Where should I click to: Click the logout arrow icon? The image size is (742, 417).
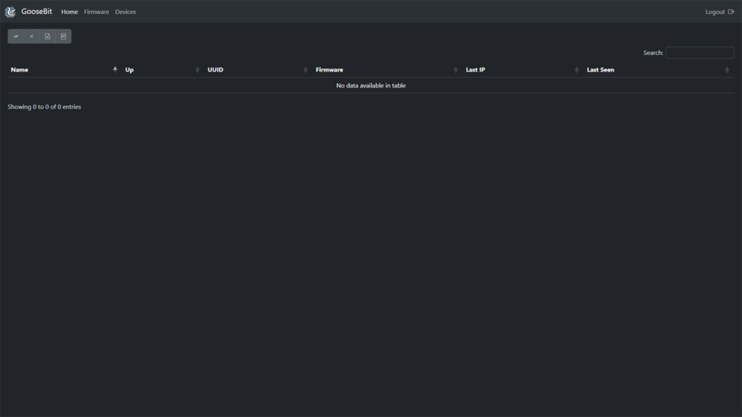tap(730, 12)
